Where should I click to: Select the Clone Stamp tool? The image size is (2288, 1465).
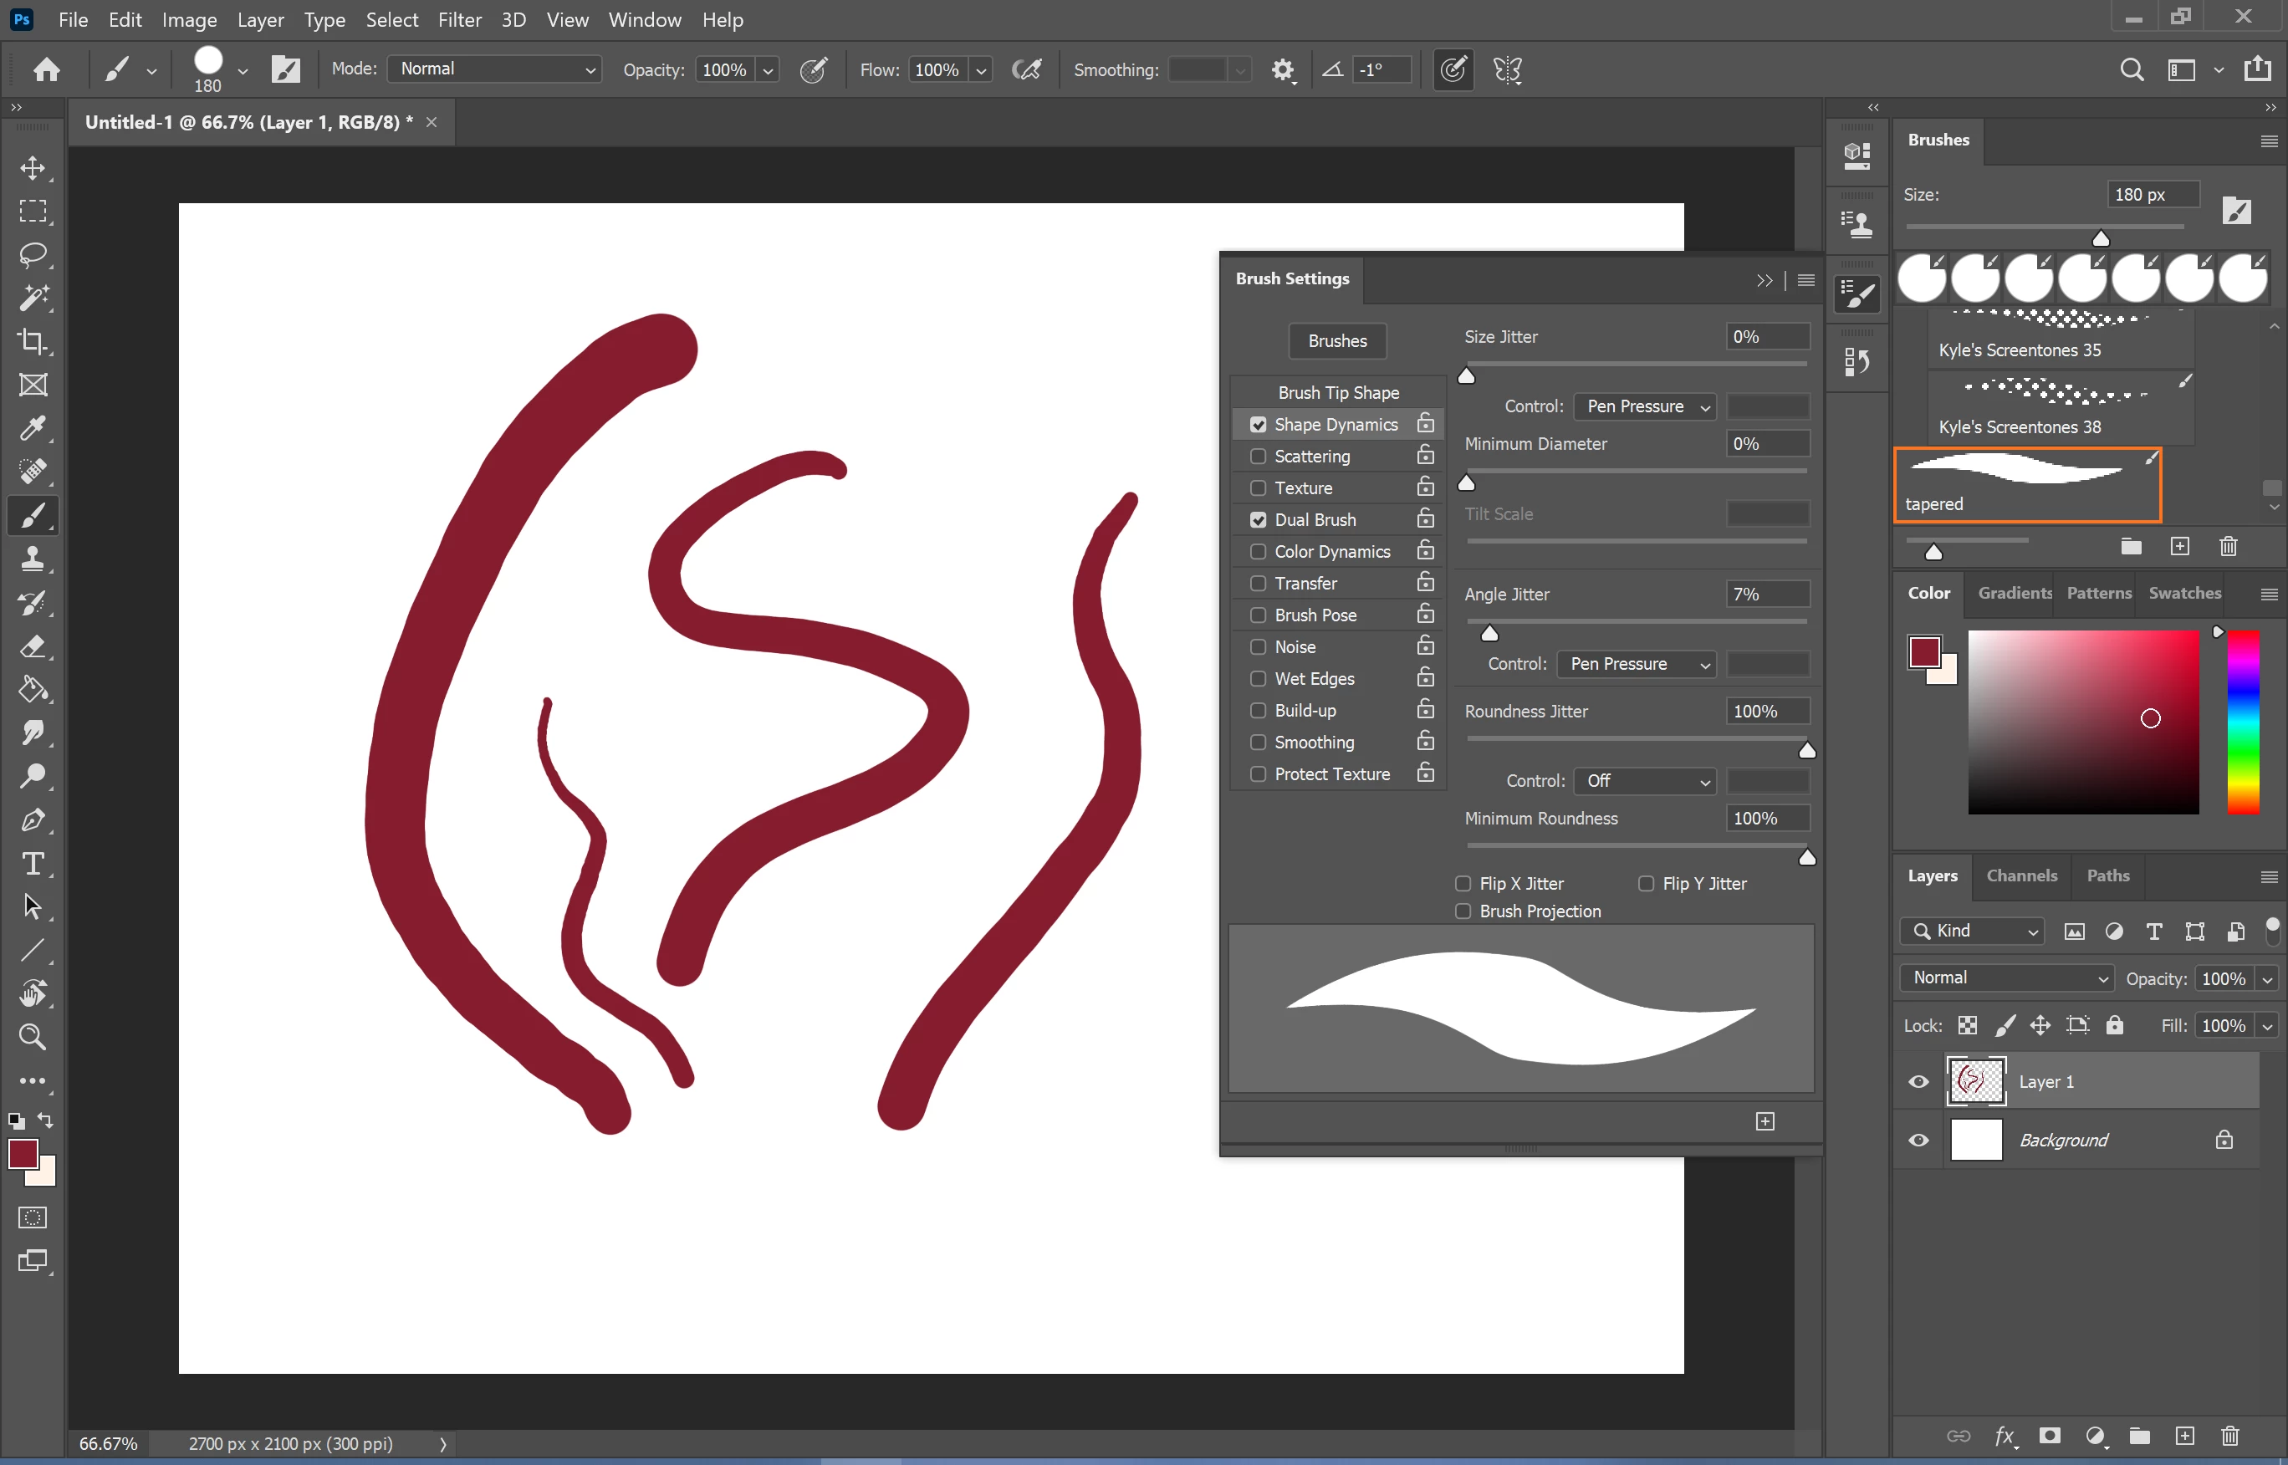[33, 559]
